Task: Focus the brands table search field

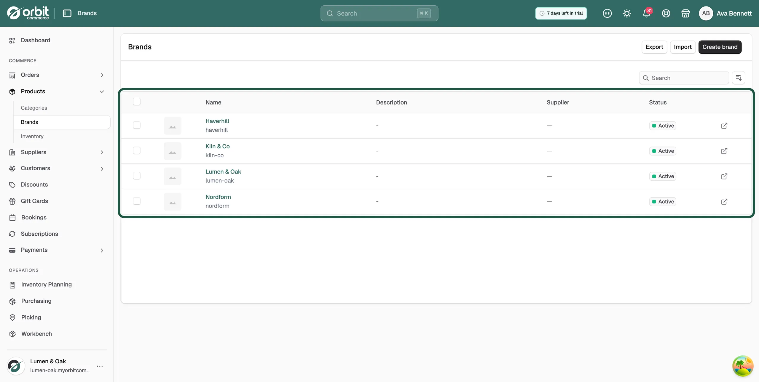Action: [684, 78]
